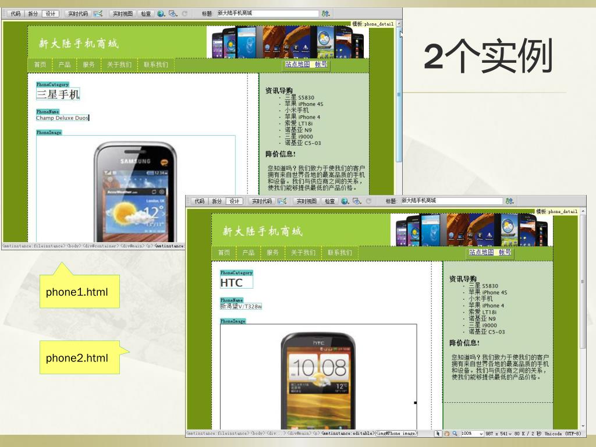
Task: Select 设计 view button in phone2 window
Action: click(234, 201)
